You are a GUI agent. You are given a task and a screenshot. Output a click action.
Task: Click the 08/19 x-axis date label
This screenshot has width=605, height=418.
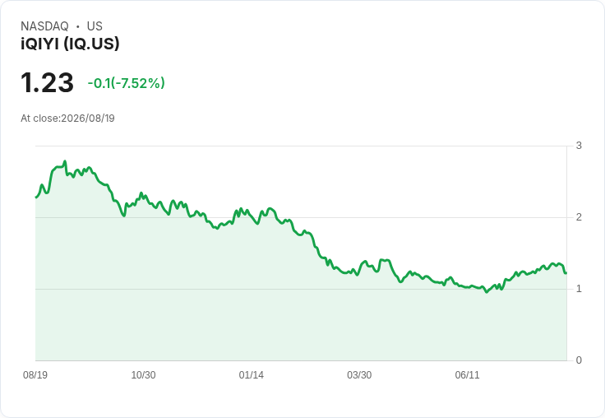(35, 374)
